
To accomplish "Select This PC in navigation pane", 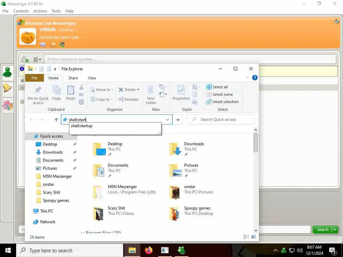I will point(47,211).
